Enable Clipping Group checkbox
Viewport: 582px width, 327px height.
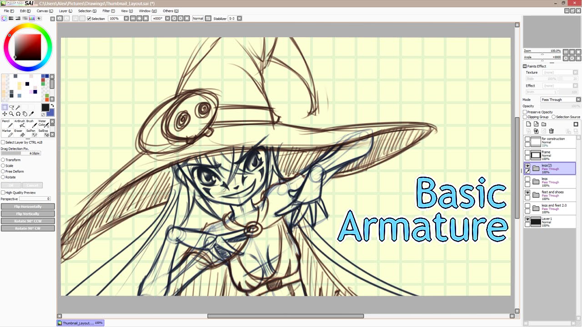[525, 117]
